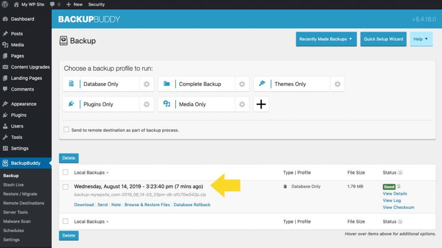Image resolution: width=442 pixels, height=248 pixels.
Task: Click the Tools wrench icon in the sidebar
Action: (x=5, y=137)
